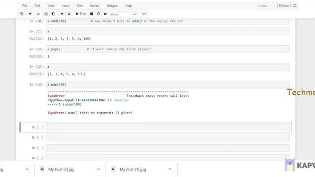Run the current cell

coord(81,14)
